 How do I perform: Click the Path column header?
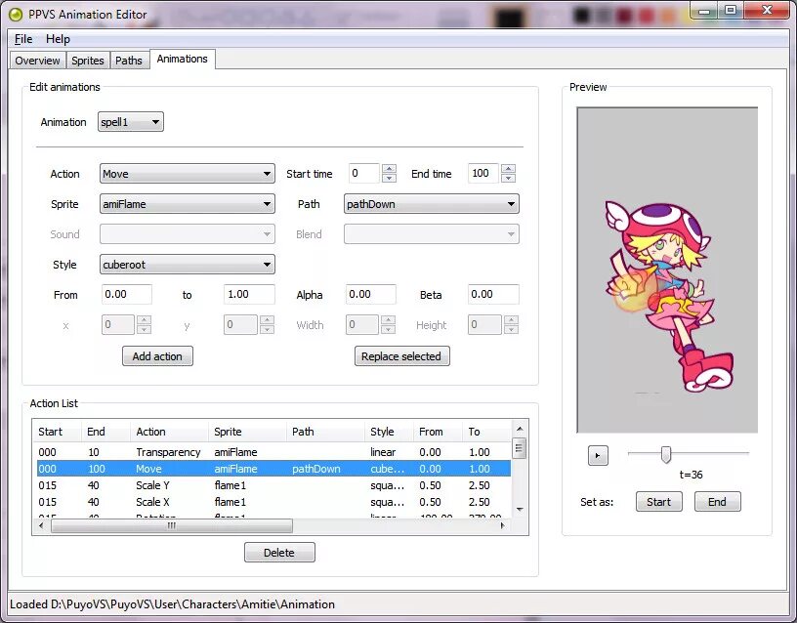point(326,432)
